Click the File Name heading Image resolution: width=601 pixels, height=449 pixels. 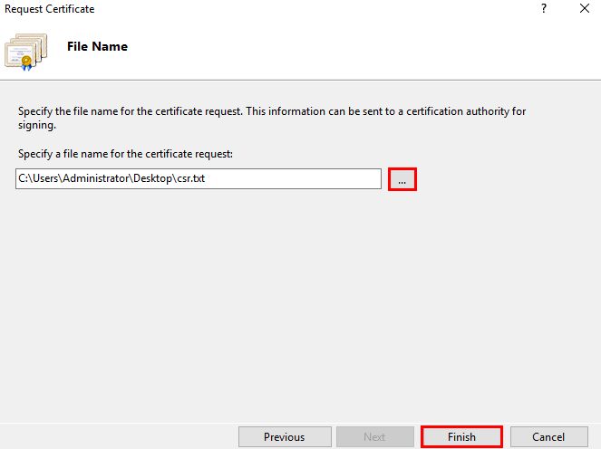(x=97, y=46)
